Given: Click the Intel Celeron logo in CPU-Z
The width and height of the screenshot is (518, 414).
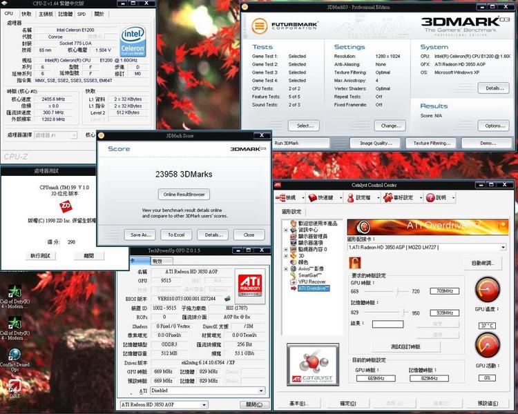Looking at the screenshot, I should 133,41.
